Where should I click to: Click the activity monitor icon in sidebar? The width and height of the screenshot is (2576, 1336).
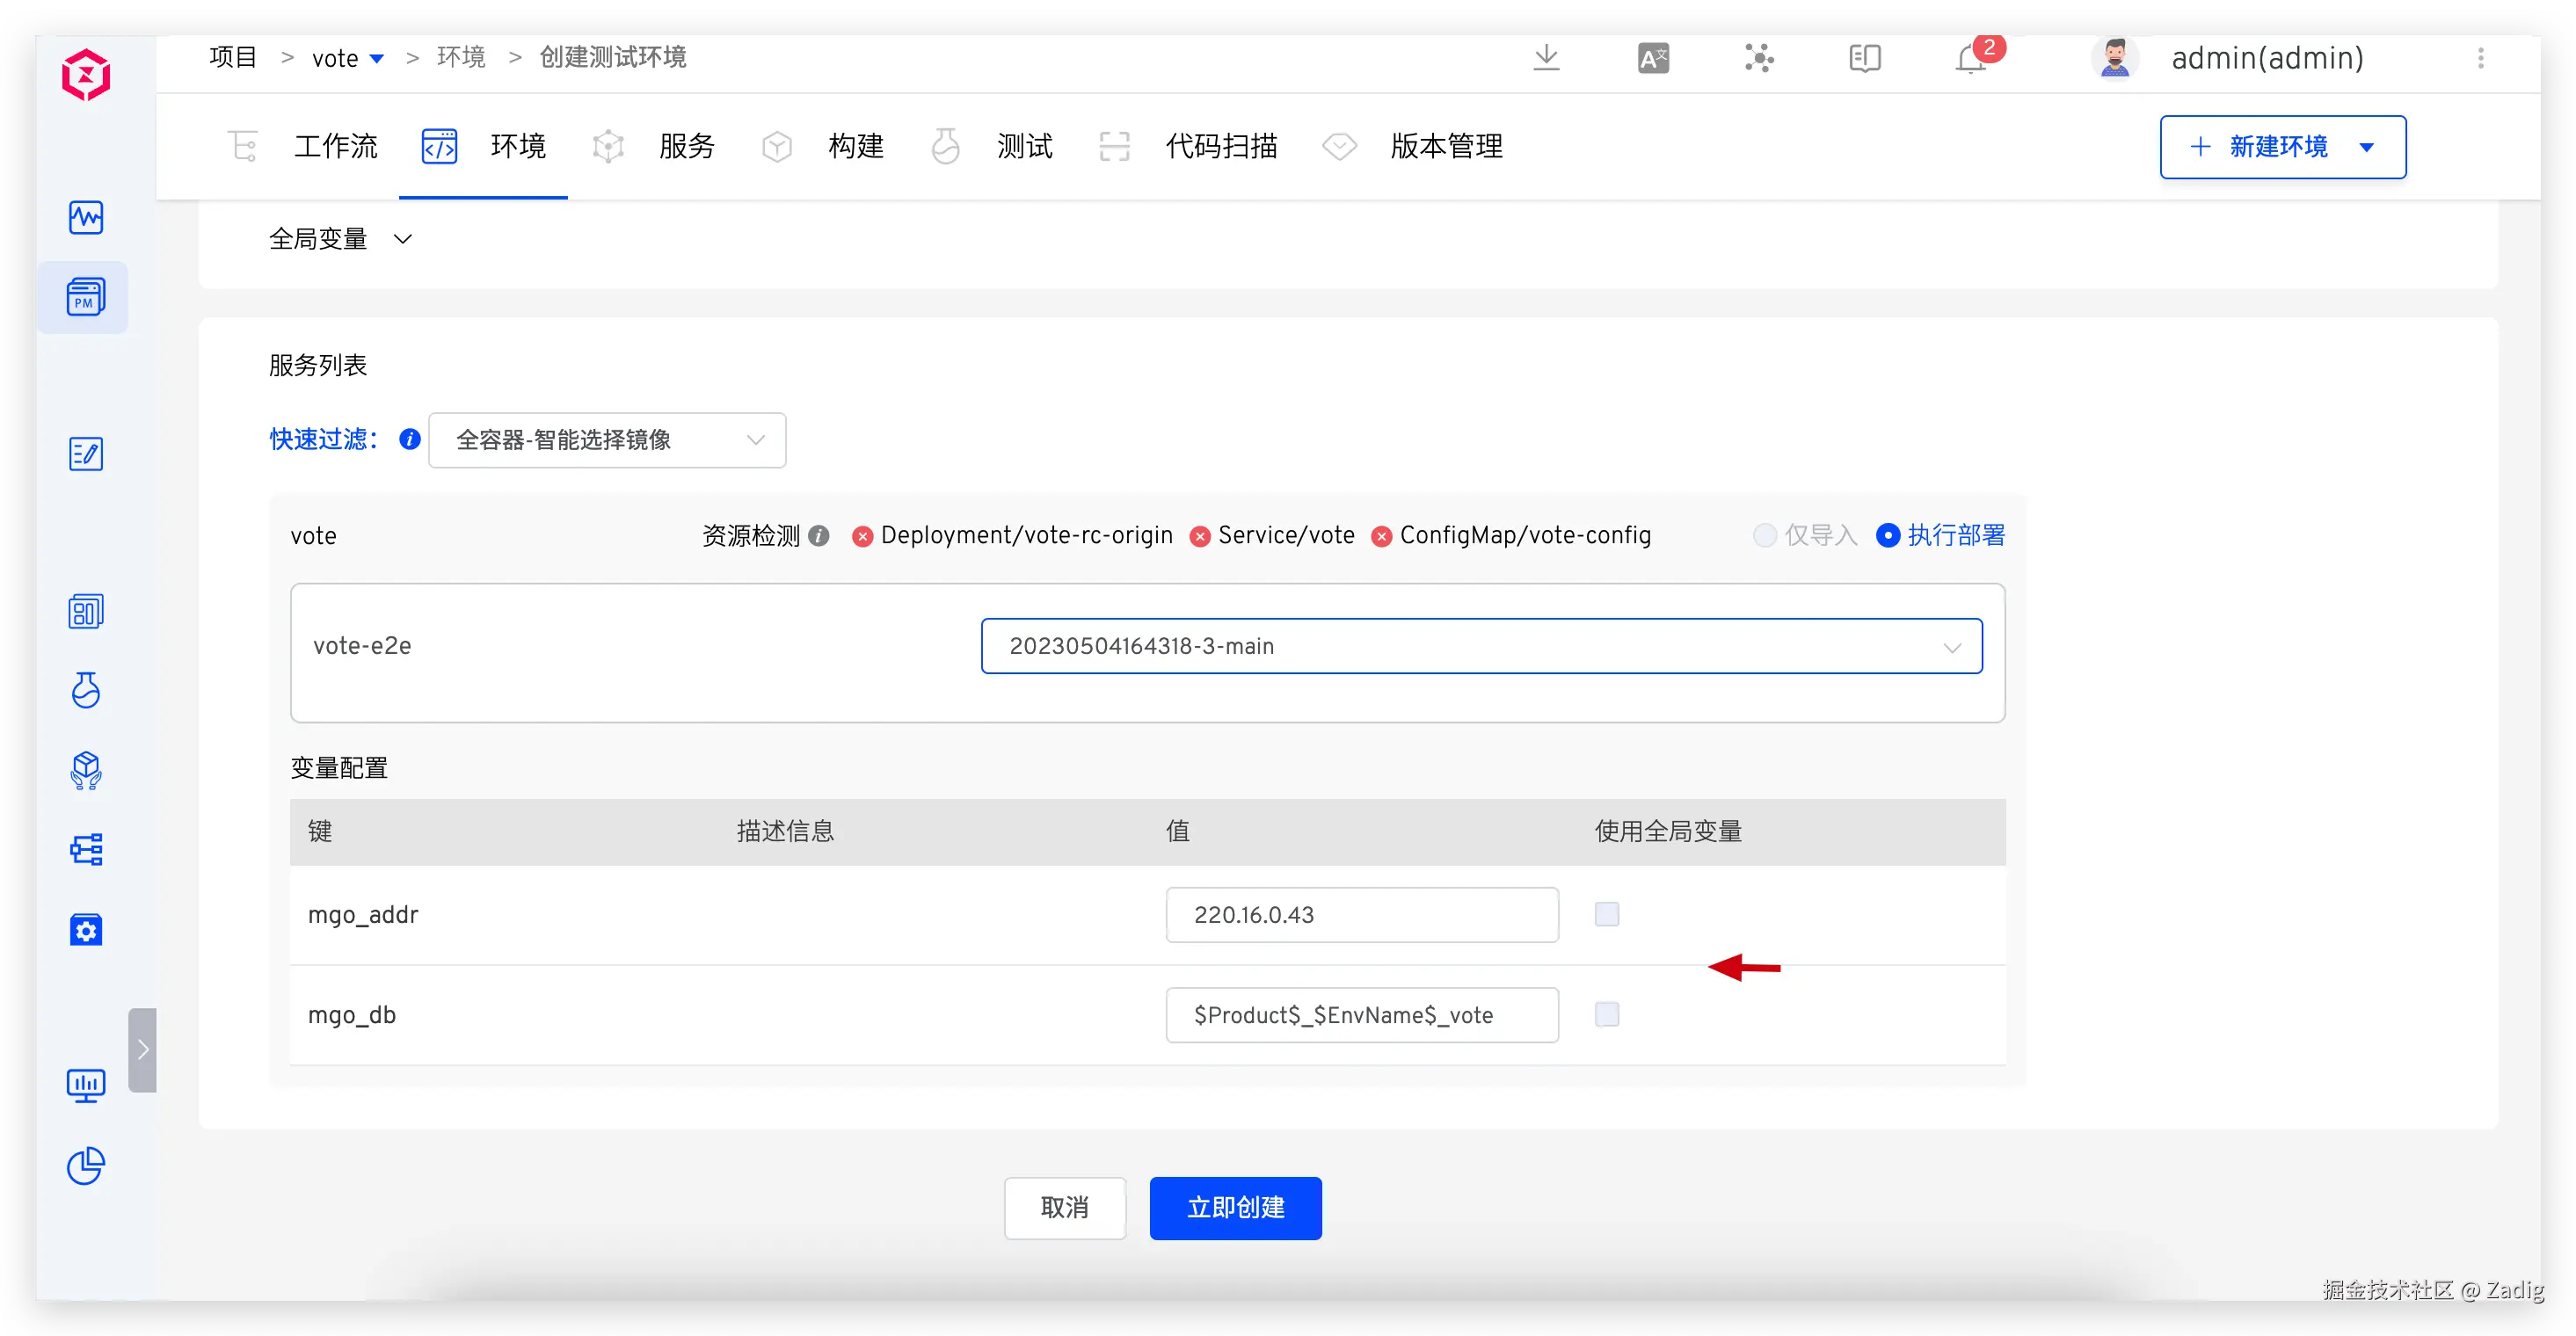pyautogui.click(x=85, y=217)
